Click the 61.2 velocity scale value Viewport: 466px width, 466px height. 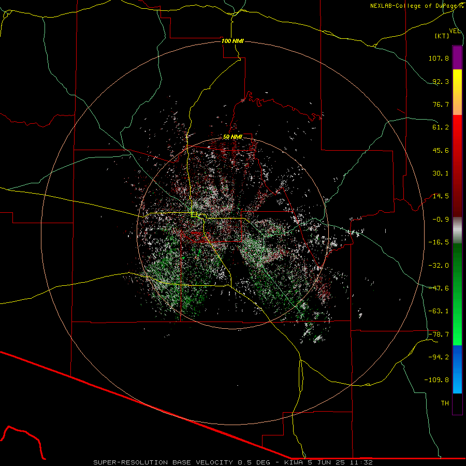pos(441,127)
